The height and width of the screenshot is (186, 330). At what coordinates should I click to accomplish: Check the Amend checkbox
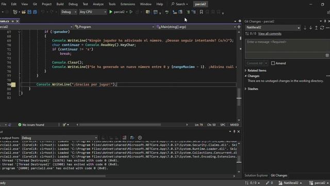pyautogui.click(x=273, y=63)
